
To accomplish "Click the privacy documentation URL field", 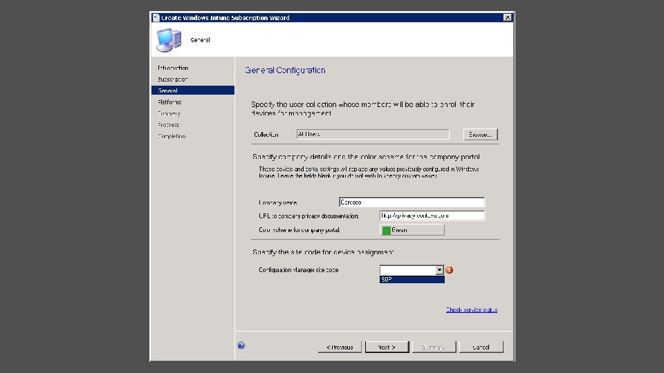I will (x=432, y=216).
